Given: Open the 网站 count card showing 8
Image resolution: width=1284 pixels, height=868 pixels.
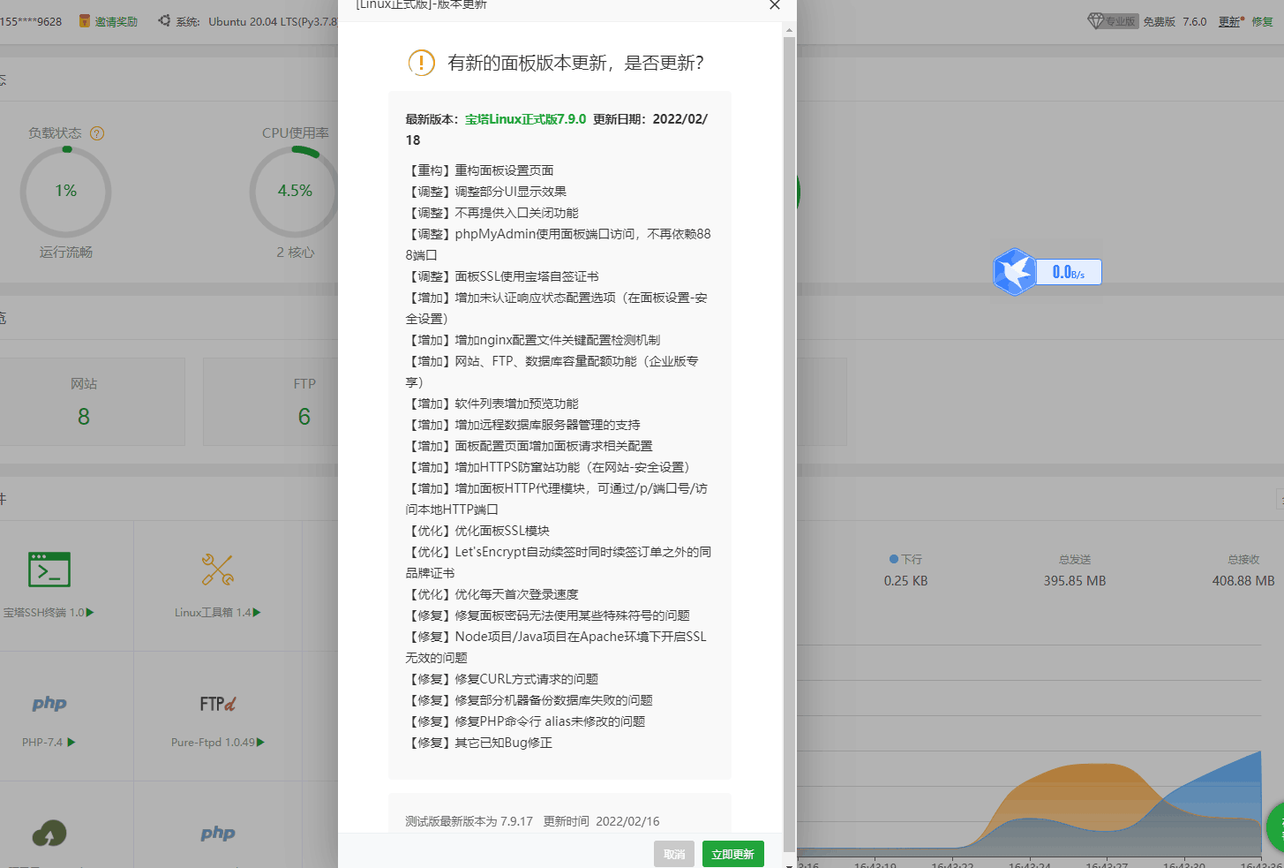Looking at the screenshot, I should [x=84, y=402].
